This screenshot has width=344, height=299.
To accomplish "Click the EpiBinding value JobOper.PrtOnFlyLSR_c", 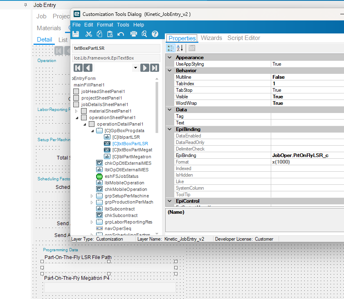I will pyautogui.click(x=300, y=155).
